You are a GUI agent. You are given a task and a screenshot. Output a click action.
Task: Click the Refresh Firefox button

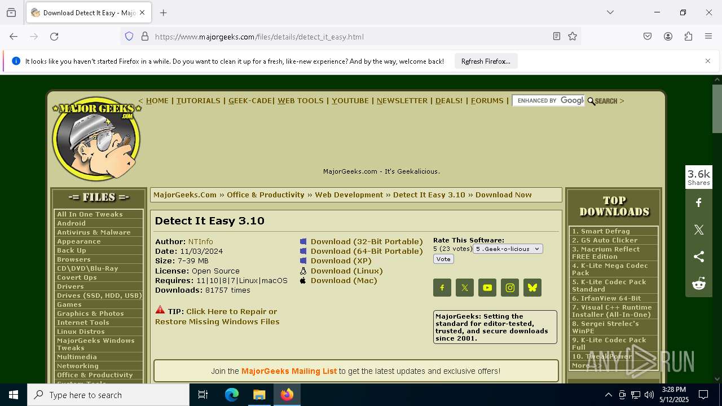[486, 61]
